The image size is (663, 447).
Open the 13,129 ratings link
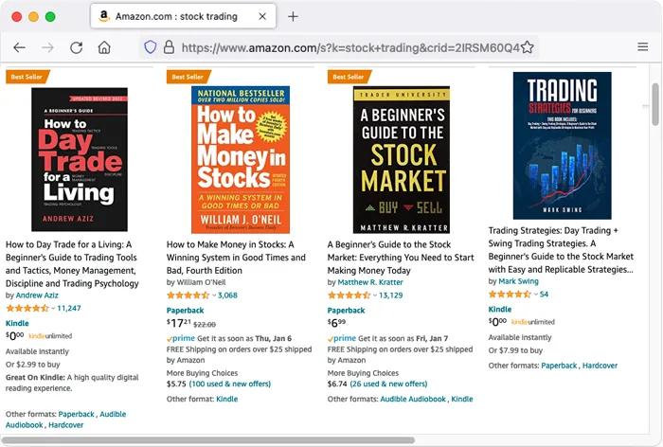[x=390, y=295]
